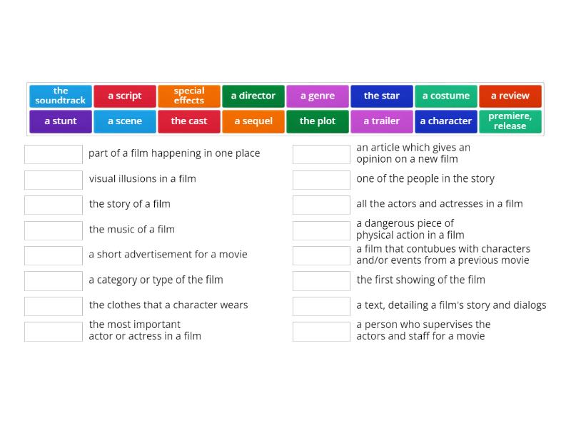Click the answer box beside 'the story of a film'
The image size is (571, 428).
pyautogui.click(x=53, y=205)
